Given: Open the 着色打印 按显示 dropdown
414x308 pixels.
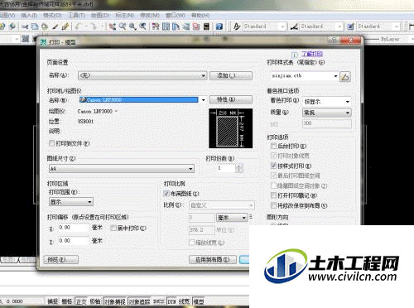Looking at the screenshot, I should click(x=327, y=102).
